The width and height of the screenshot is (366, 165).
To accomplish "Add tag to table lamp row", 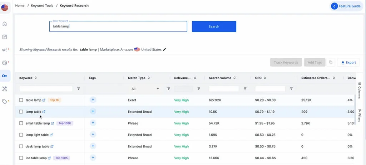I will (93, 100).
